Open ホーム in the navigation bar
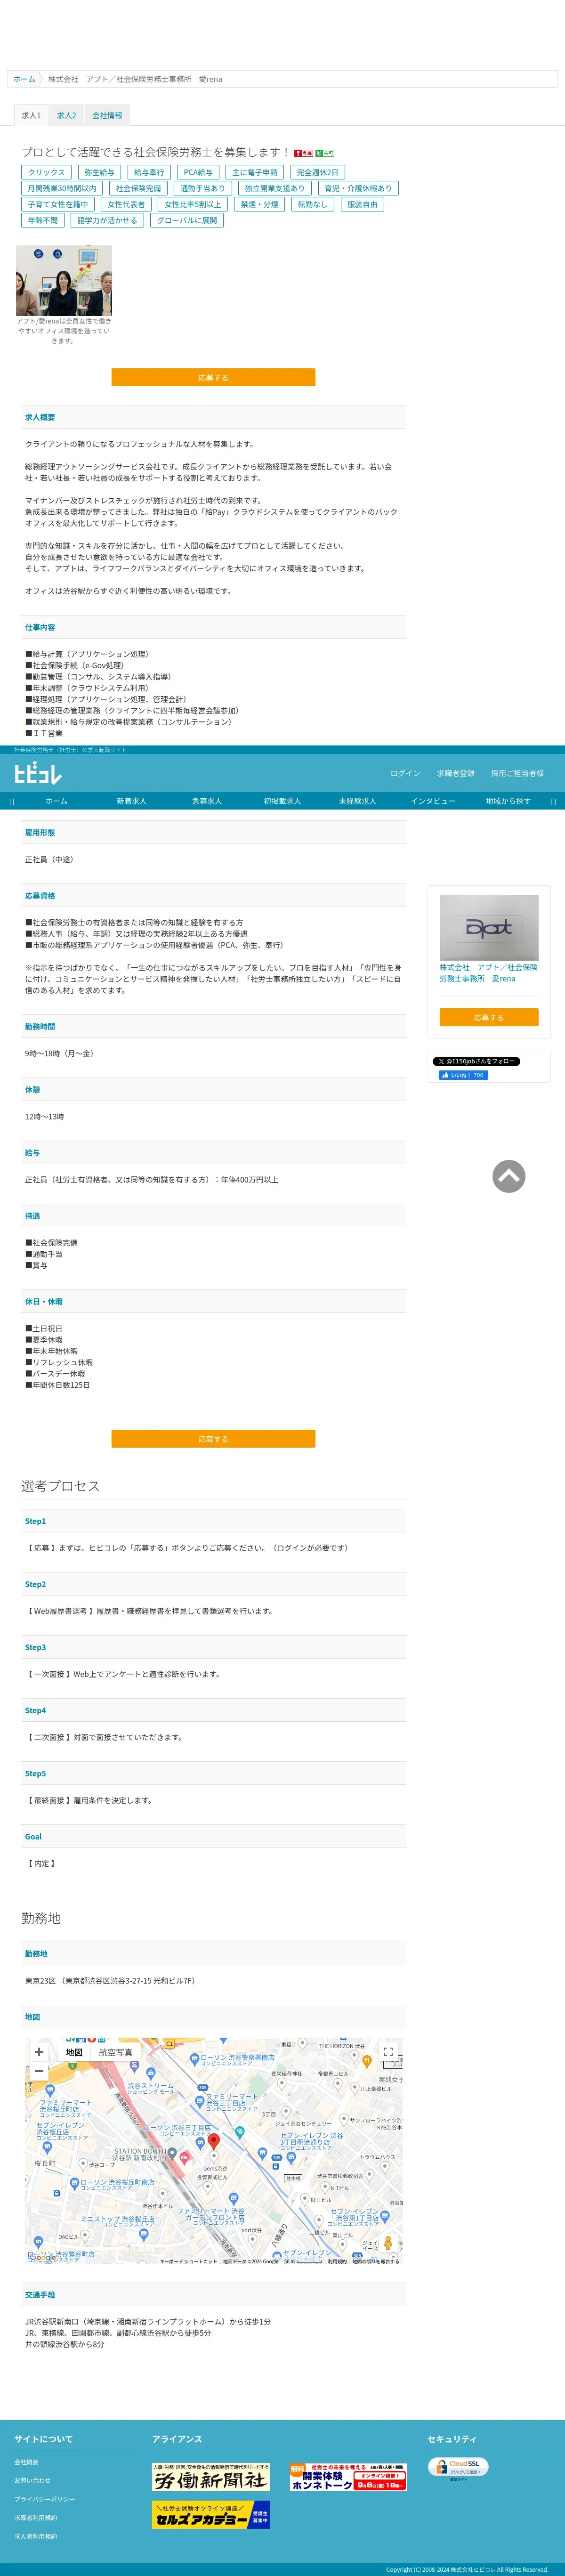 (x=56, y=801)
